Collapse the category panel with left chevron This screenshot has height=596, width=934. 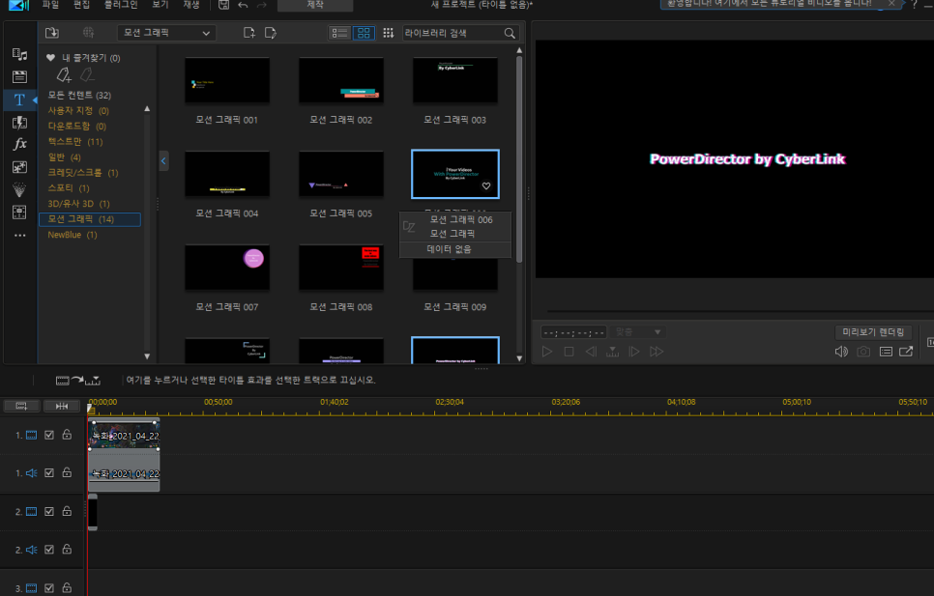pyautogui.click(x=163, y=160)
